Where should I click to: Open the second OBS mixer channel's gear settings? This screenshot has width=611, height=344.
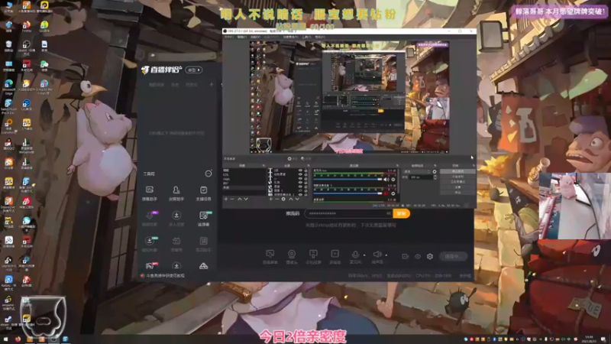(x=393, y=193)
